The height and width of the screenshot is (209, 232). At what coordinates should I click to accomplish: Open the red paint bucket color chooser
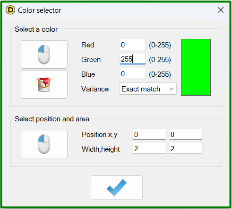pos(44,84)
